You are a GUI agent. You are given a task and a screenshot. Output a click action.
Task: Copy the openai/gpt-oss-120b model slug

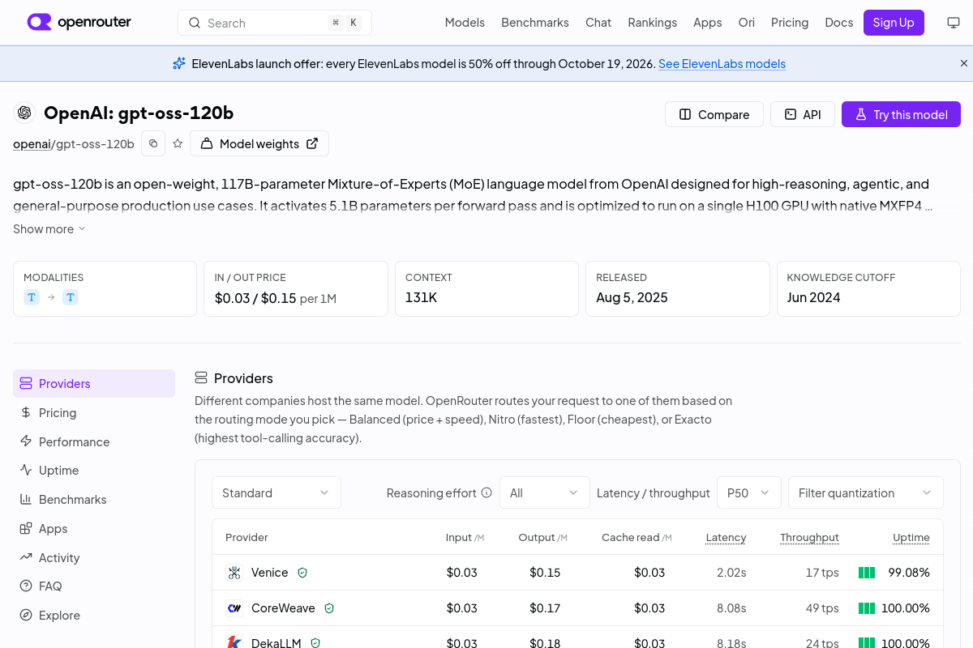click(x=153, y=143)
